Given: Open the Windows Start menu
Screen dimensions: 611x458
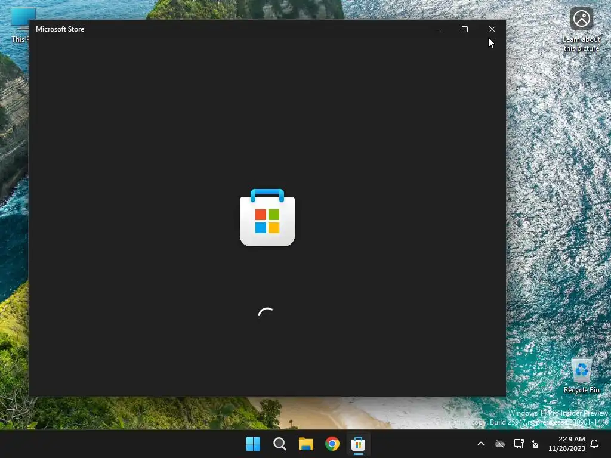Looking at the screenshot, I should tap(253, 444).
